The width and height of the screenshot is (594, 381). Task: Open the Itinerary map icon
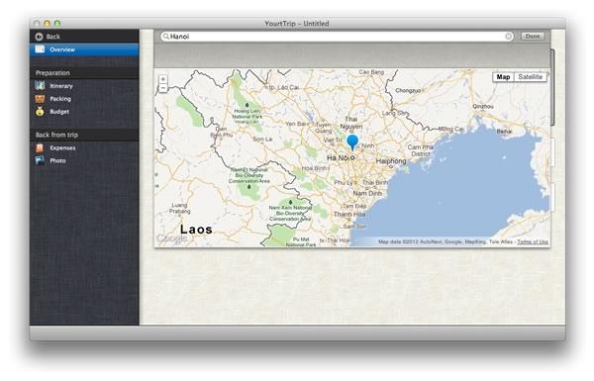pyautogui.click(x=40, y=85)
